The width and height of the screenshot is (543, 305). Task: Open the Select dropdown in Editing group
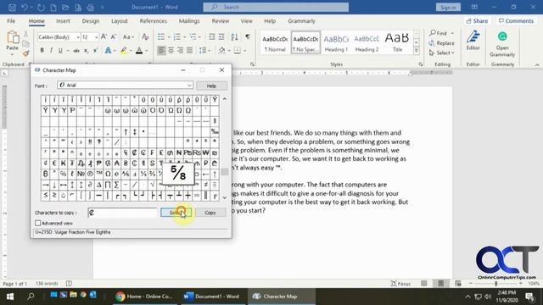coord(441,53)
